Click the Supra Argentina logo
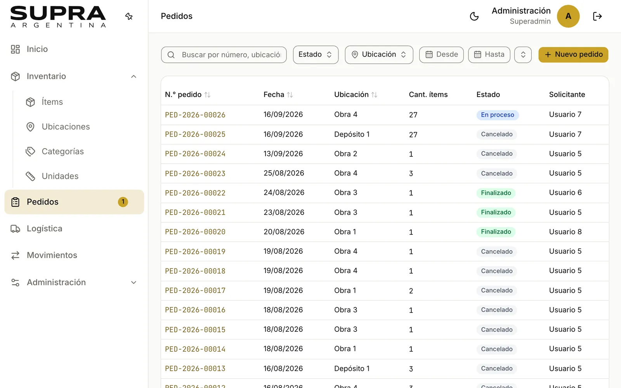Image resolution: width=621 pixels, height=388 pixels. click(58, 17)
